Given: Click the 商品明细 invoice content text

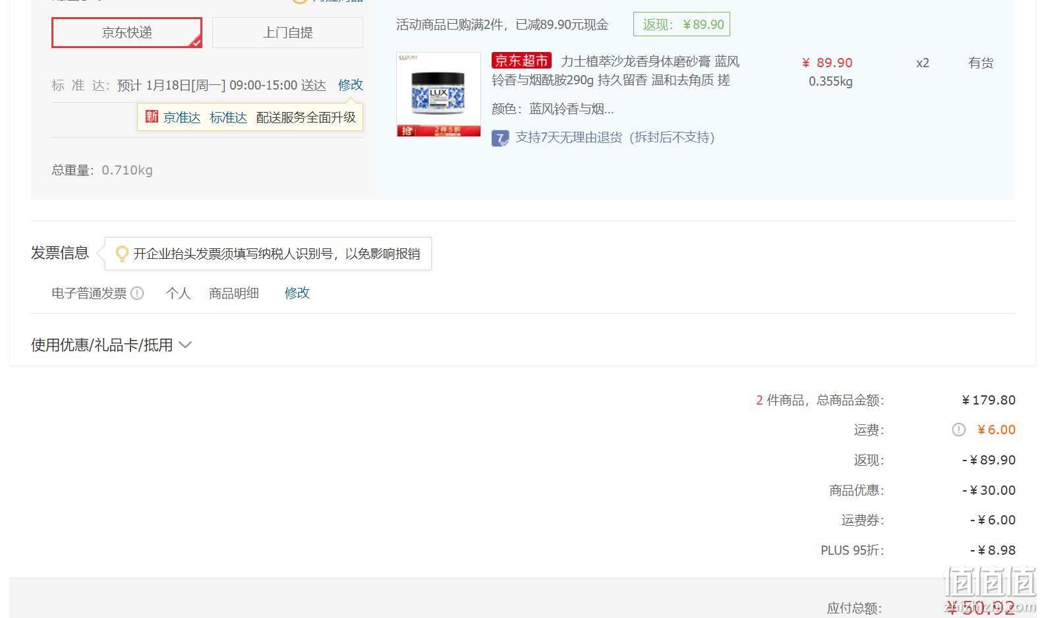Looking at the screenshot, I should 234,293.
